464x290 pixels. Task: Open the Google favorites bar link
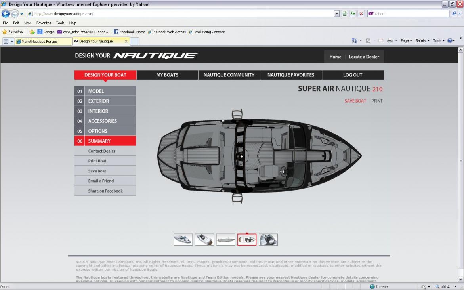point(46,32)
